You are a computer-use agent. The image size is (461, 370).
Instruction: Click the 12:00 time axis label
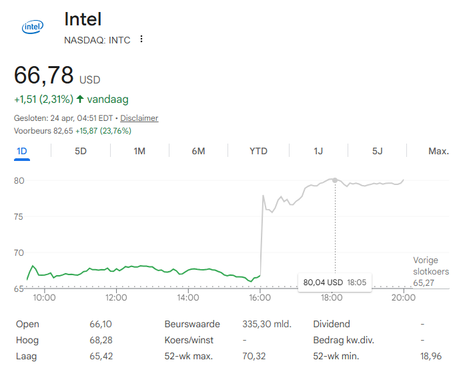tap(116, 298)
